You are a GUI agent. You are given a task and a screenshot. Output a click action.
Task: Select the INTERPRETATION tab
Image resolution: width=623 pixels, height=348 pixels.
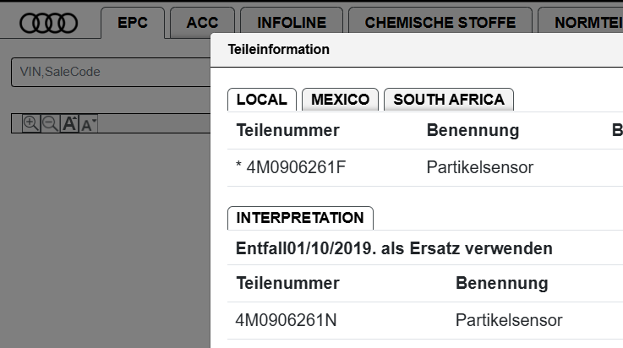point(300,218)
